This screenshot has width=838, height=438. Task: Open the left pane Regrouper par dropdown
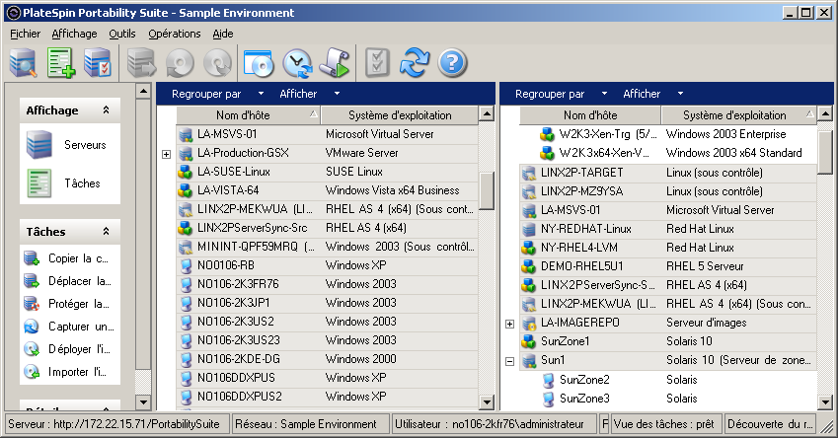(x=217, y=95)
